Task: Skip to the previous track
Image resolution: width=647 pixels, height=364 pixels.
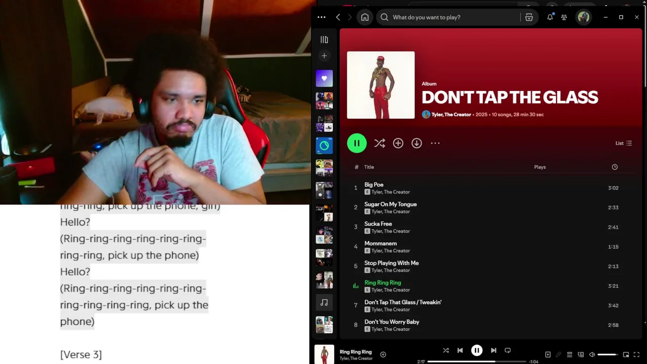Action: [x=460, y=350]
